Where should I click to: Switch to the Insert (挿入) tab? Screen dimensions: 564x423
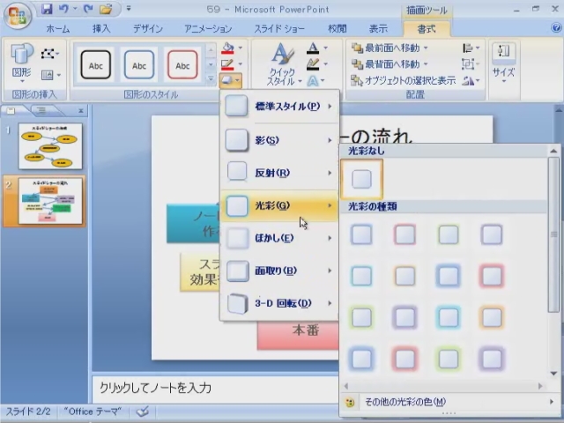coord(101,28)
